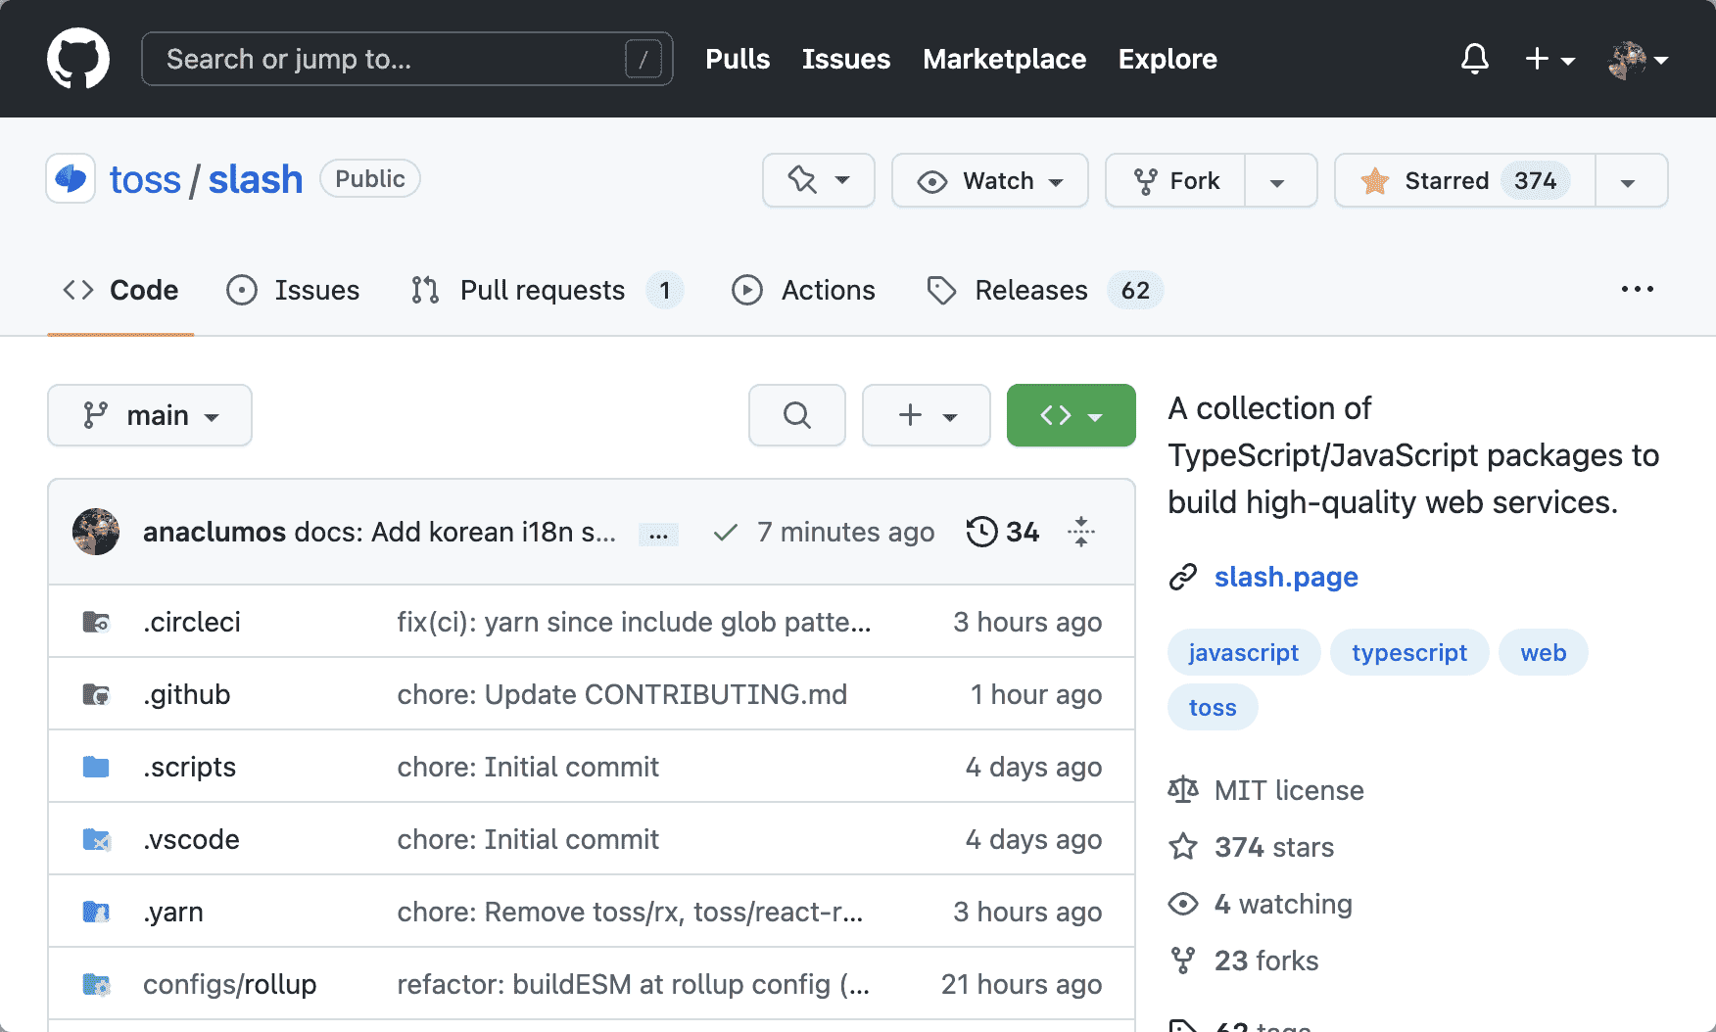Open the pin repository dropdown
Image resolution: width=1716 pixels, height=1032 pixels.
point(818,181)
